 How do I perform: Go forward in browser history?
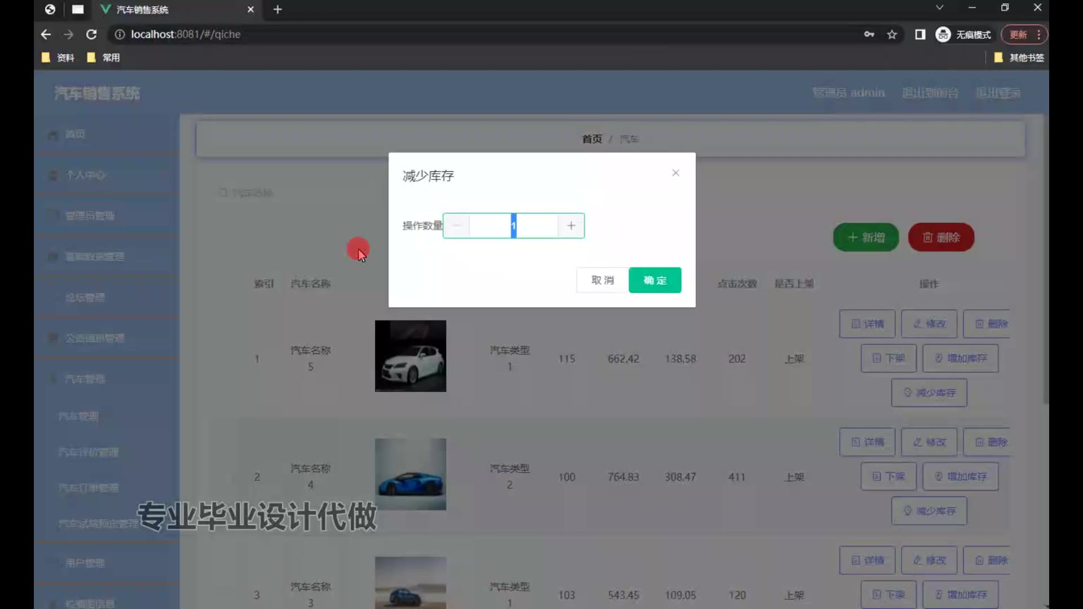pos(68,34)
